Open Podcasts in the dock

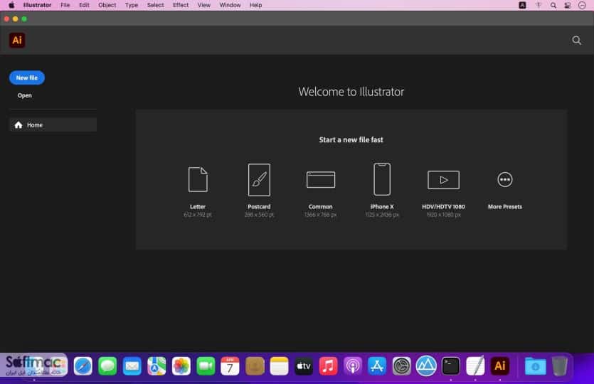(353, 366)
